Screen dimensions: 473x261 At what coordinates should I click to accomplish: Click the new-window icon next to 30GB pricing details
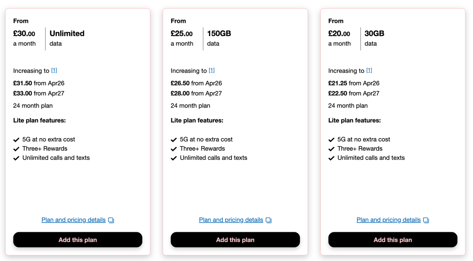[x=426, y=220]
